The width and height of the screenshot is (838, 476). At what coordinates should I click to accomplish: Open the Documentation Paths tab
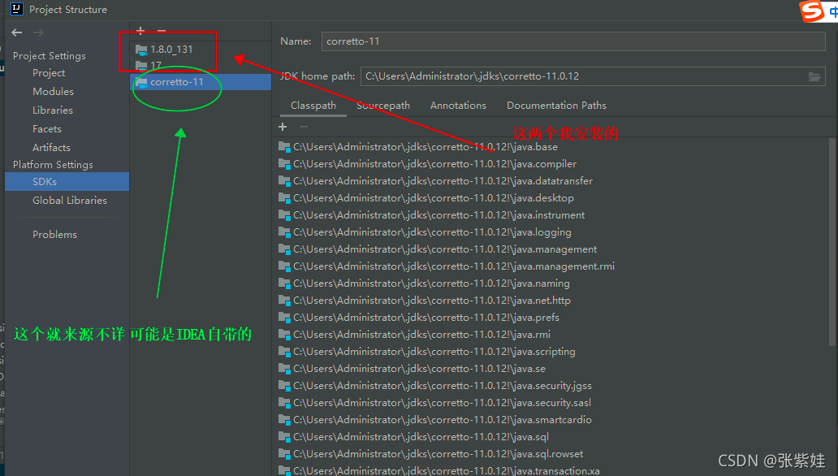[556, 106]
